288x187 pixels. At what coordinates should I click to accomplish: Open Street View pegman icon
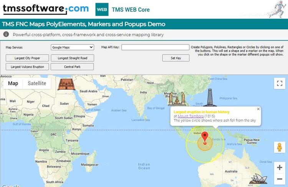(x=279, y=148)
